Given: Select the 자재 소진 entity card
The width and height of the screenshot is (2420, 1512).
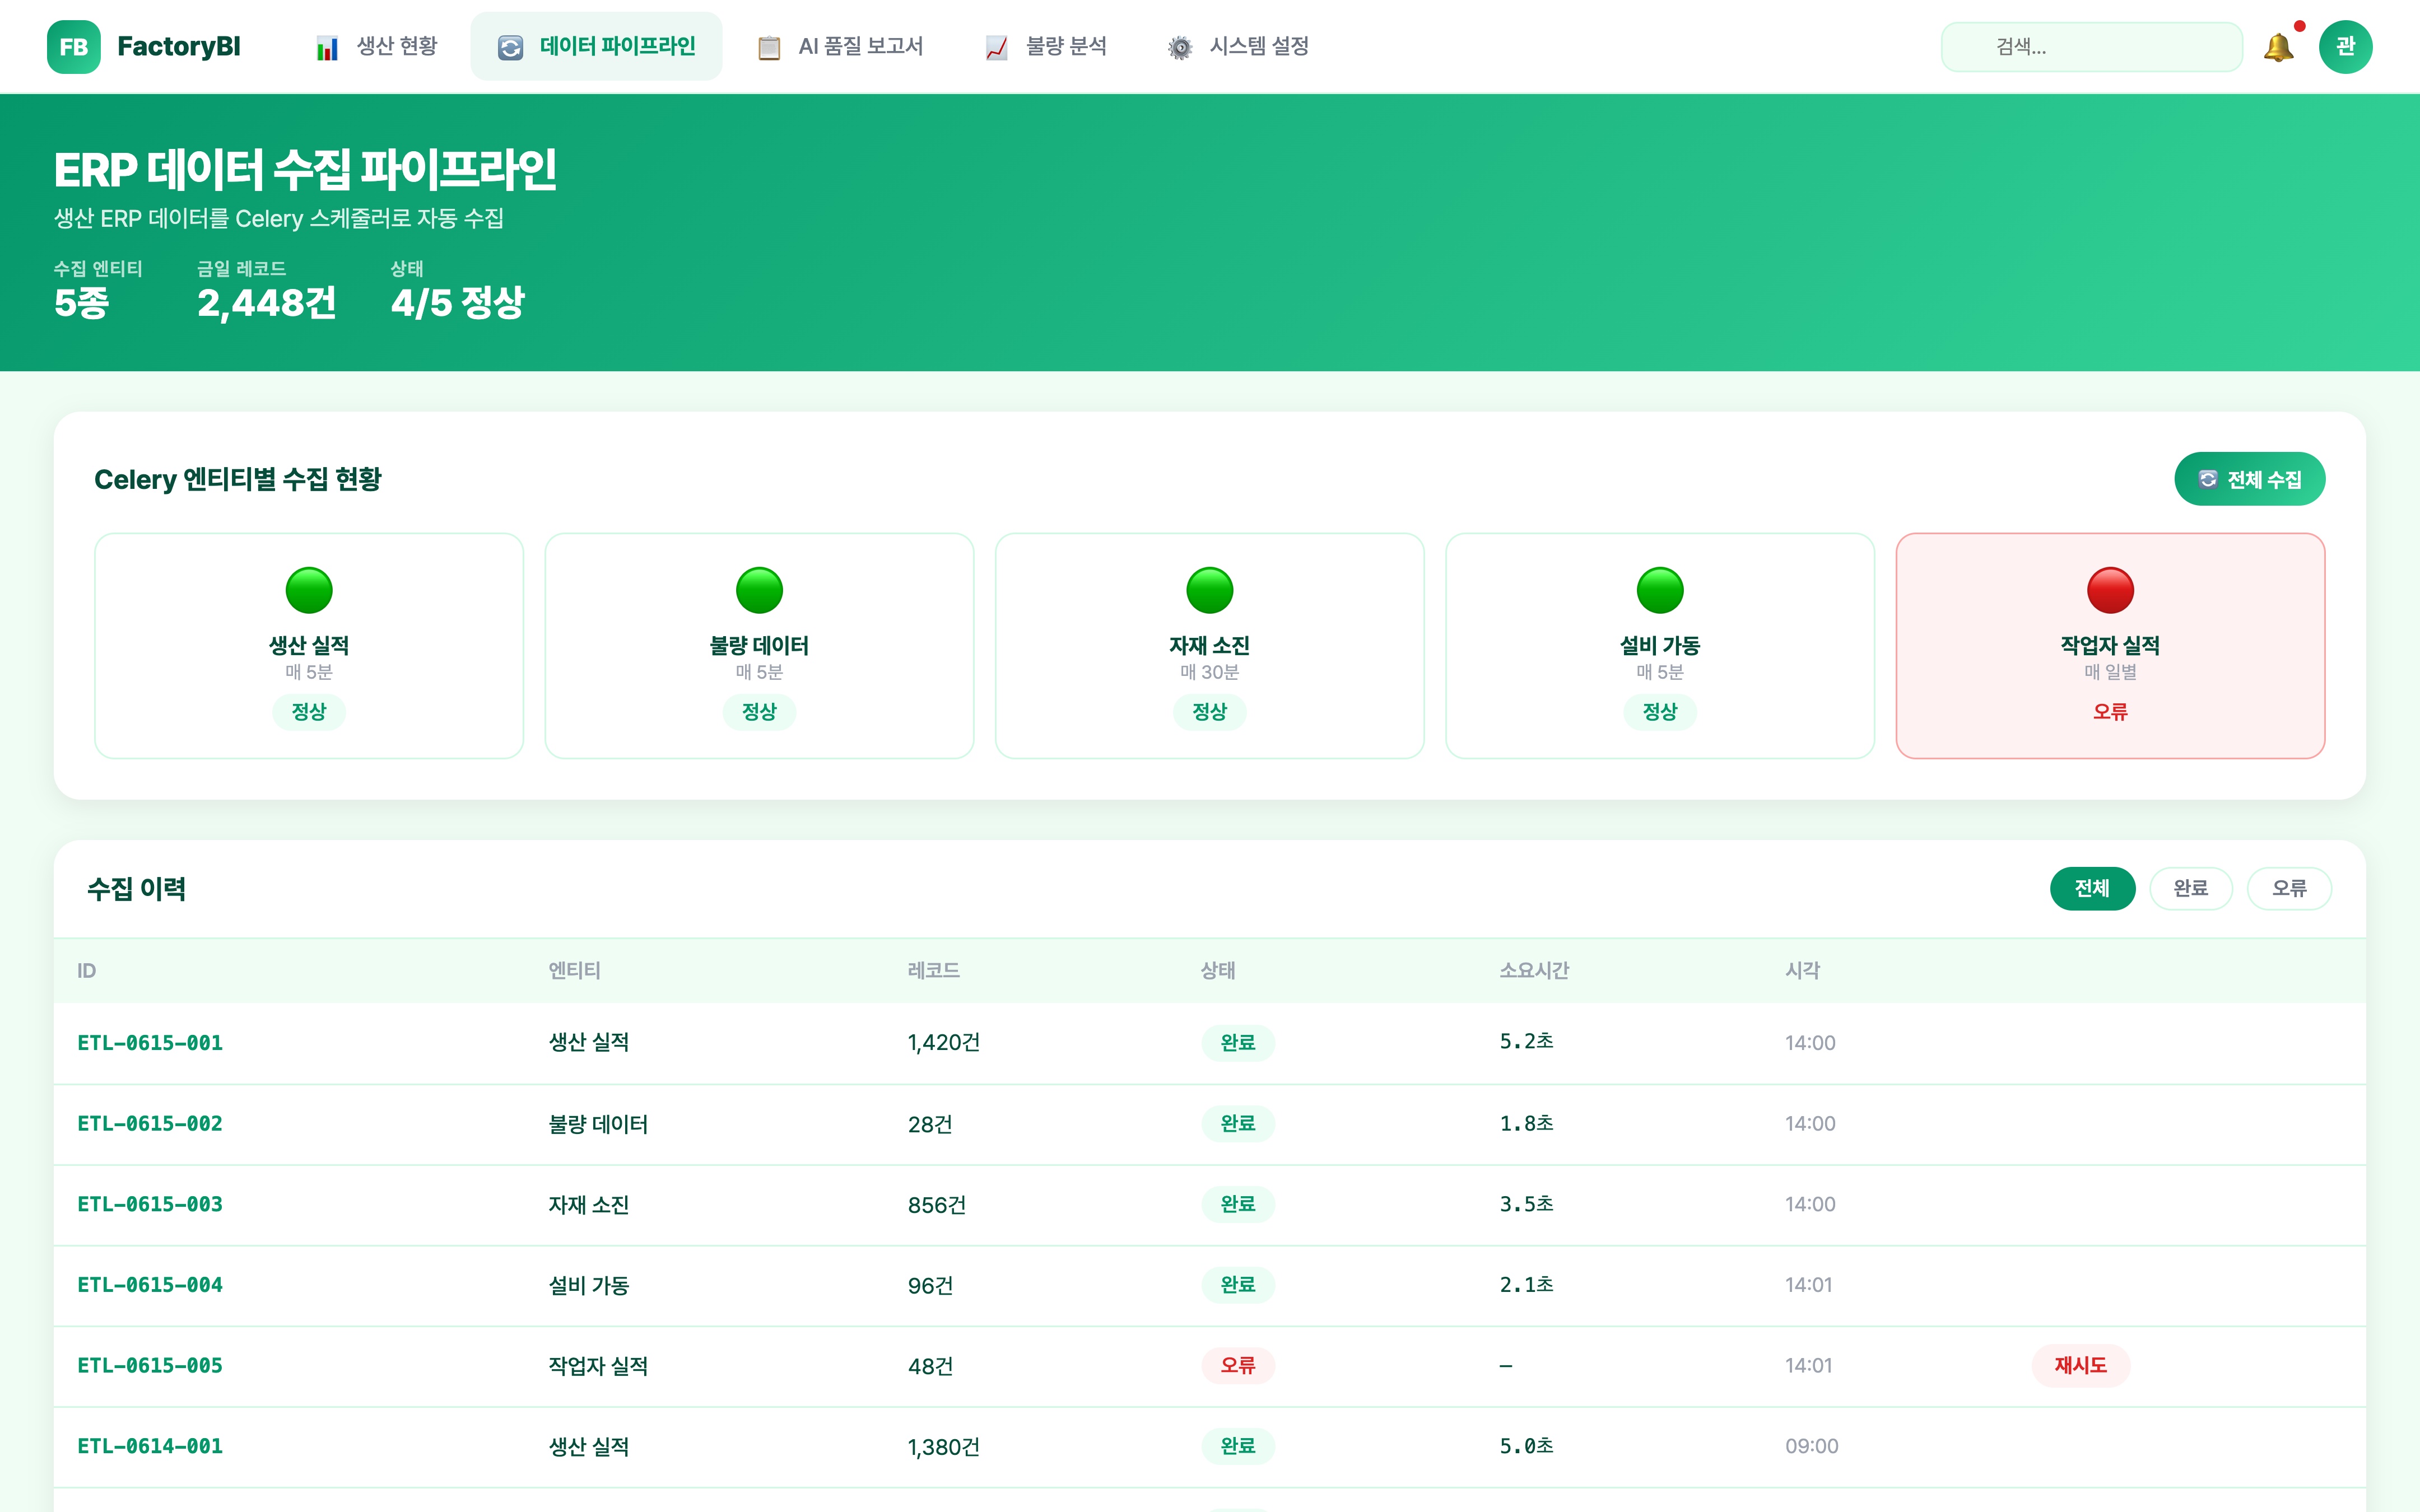Looking at the screenshot, I should (x=1209, y=646).
